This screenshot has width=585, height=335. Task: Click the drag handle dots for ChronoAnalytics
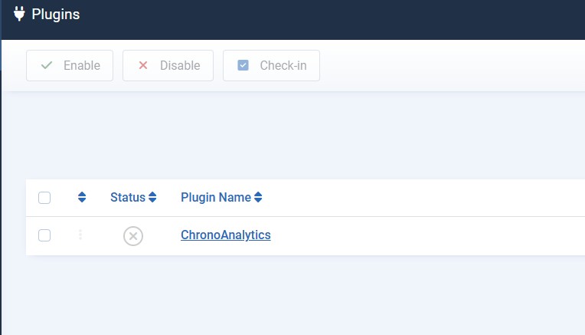80,235
